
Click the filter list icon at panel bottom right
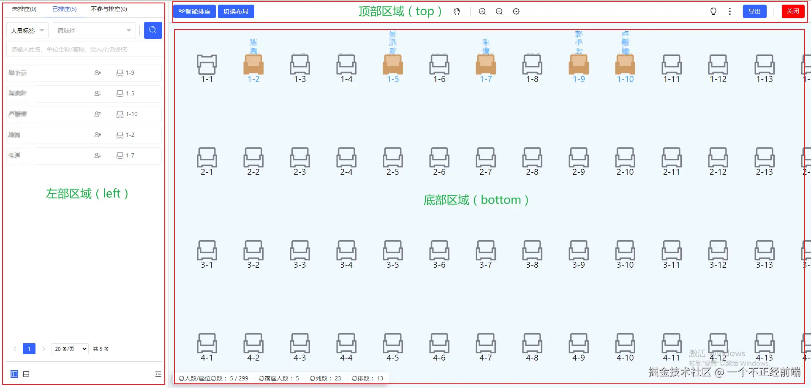158,374
